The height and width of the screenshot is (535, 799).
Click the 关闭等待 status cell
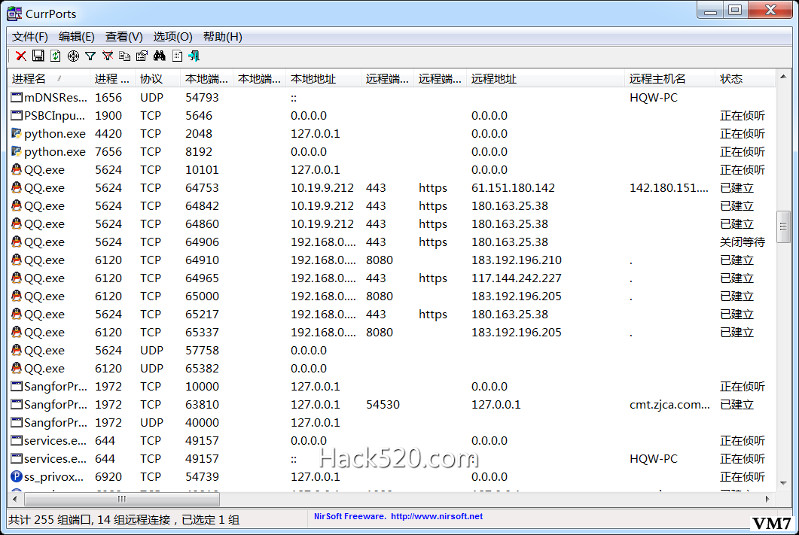(x=743, y=242)
